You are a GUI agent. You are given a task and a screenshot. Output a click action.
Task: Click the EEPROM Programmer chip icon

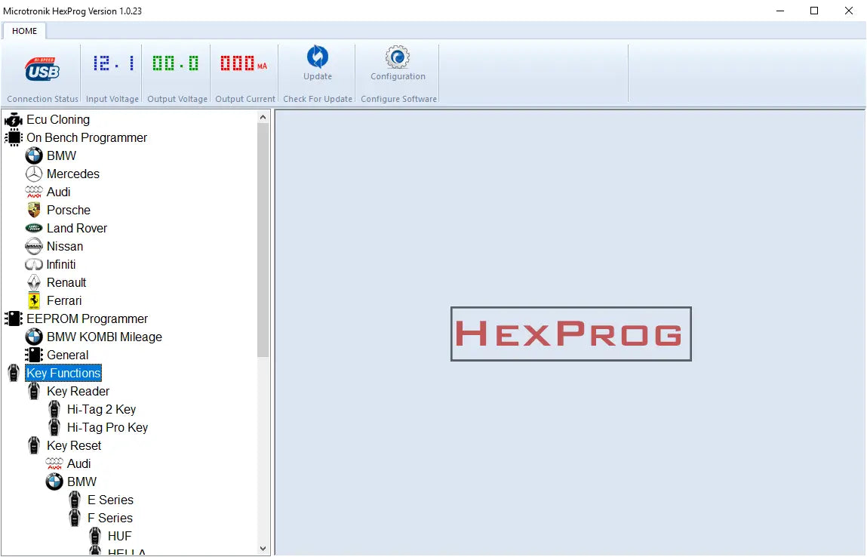[x=13, y=319]
